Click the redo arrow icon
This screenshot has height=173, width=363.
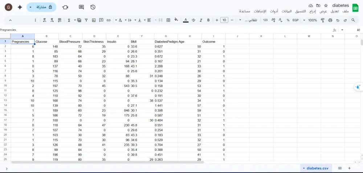pos(345,20)
